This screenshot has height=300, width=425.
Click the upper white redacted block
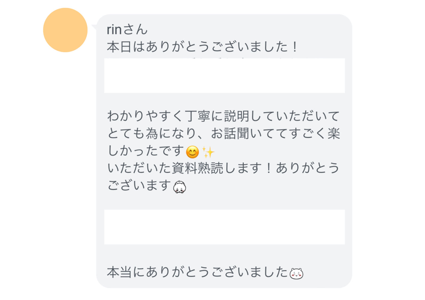[224, 76]
